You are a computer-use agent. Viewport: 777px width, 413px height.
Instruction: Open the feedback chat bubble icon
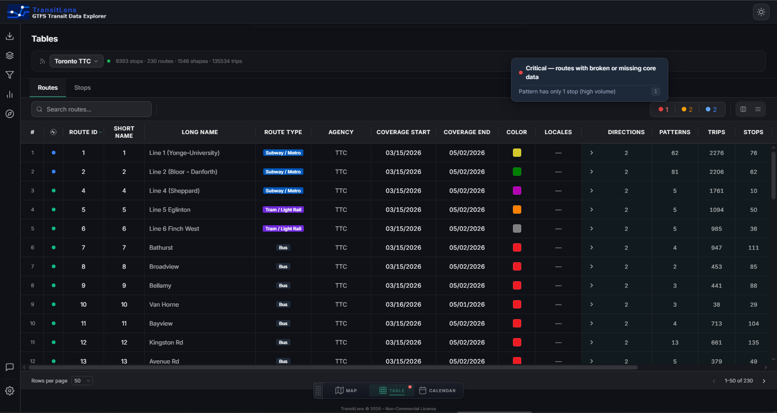10,367
